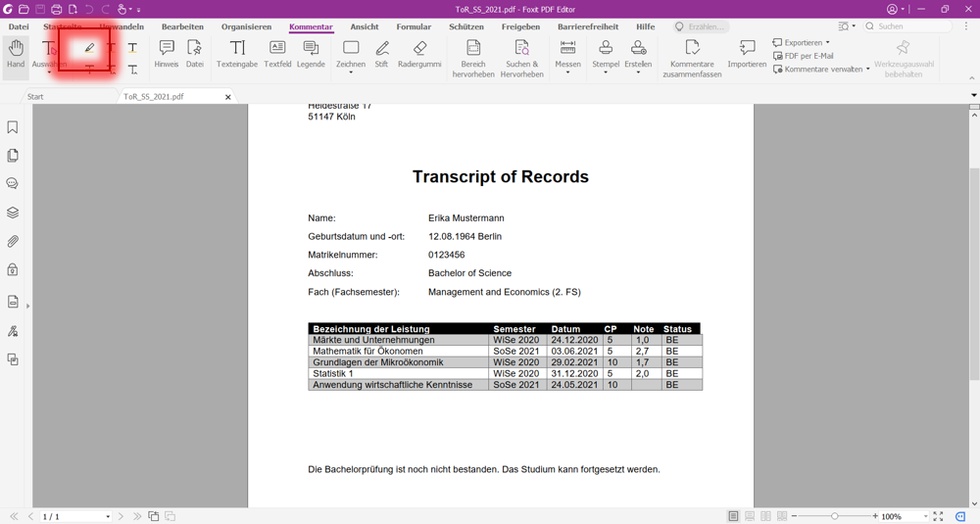Click the vertical document scrollbar

tap(974, 273)
